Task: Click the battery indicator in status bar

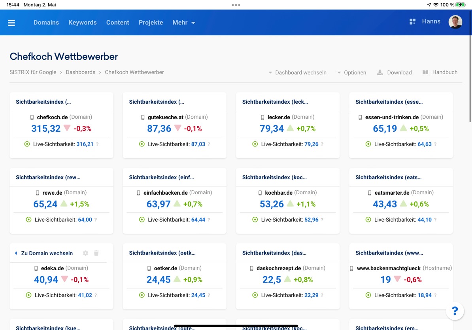Action: pos(461,5)
